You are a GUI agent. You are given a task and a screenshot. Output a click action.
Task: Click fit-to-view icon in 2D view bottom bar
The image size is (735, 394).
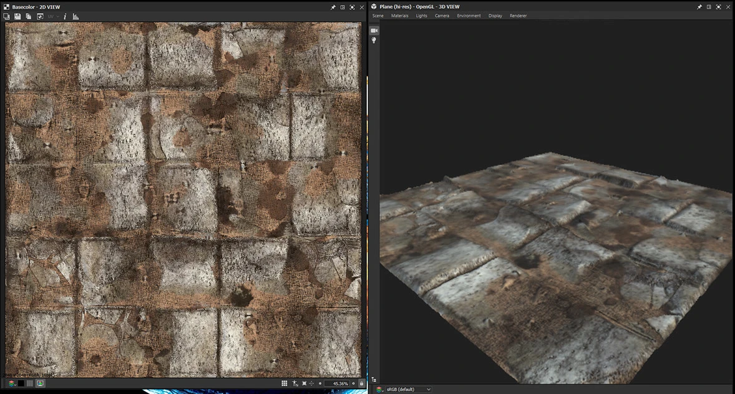(304, 383)
